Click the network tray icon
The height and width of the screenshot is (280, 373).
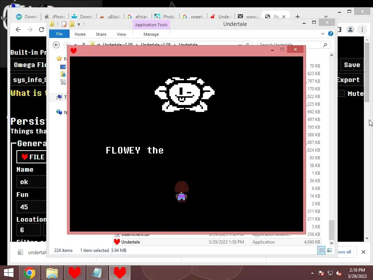click(x=330, y=273)
